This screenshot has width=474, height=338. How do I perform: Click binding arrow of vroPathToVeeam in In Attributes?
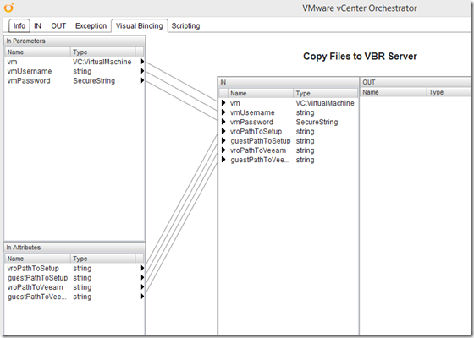point(142,287)
